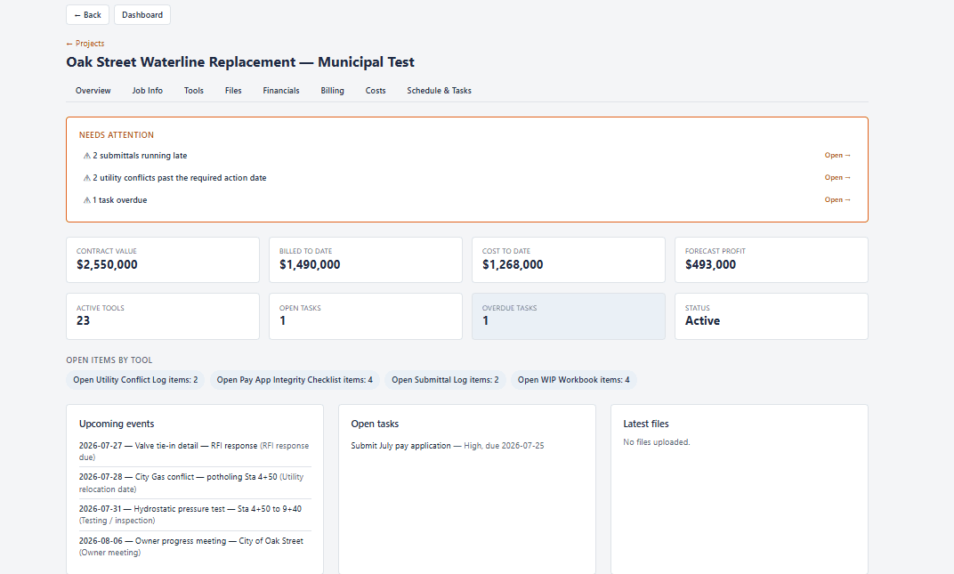Click the 'No files uploaded.' text

click(x=657, y=442)
